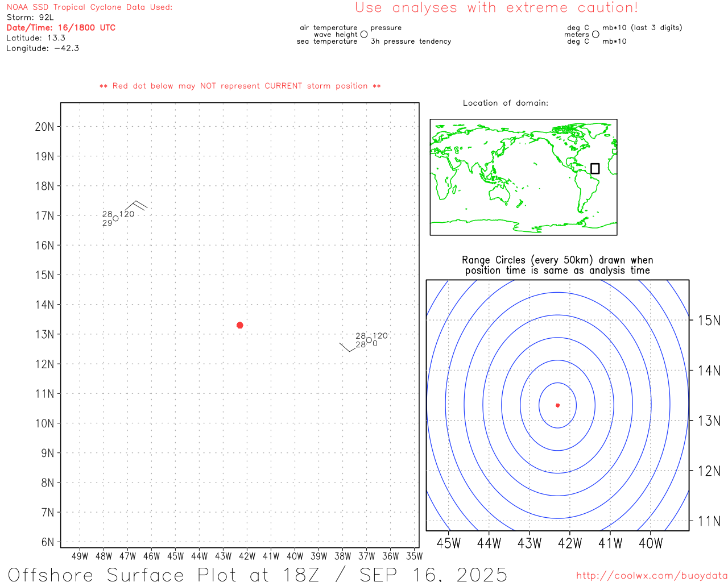Click the buoy station circle near 13N 37W
Viewport: 728px width, 582px height.
tap(369, 340)
